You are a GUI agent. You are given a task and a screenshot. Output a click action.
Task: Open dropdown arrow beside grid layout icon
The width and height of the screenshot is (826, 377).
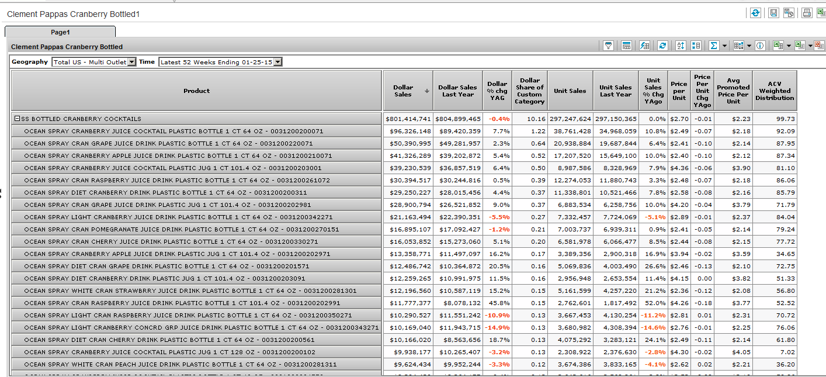pos(749,46)
